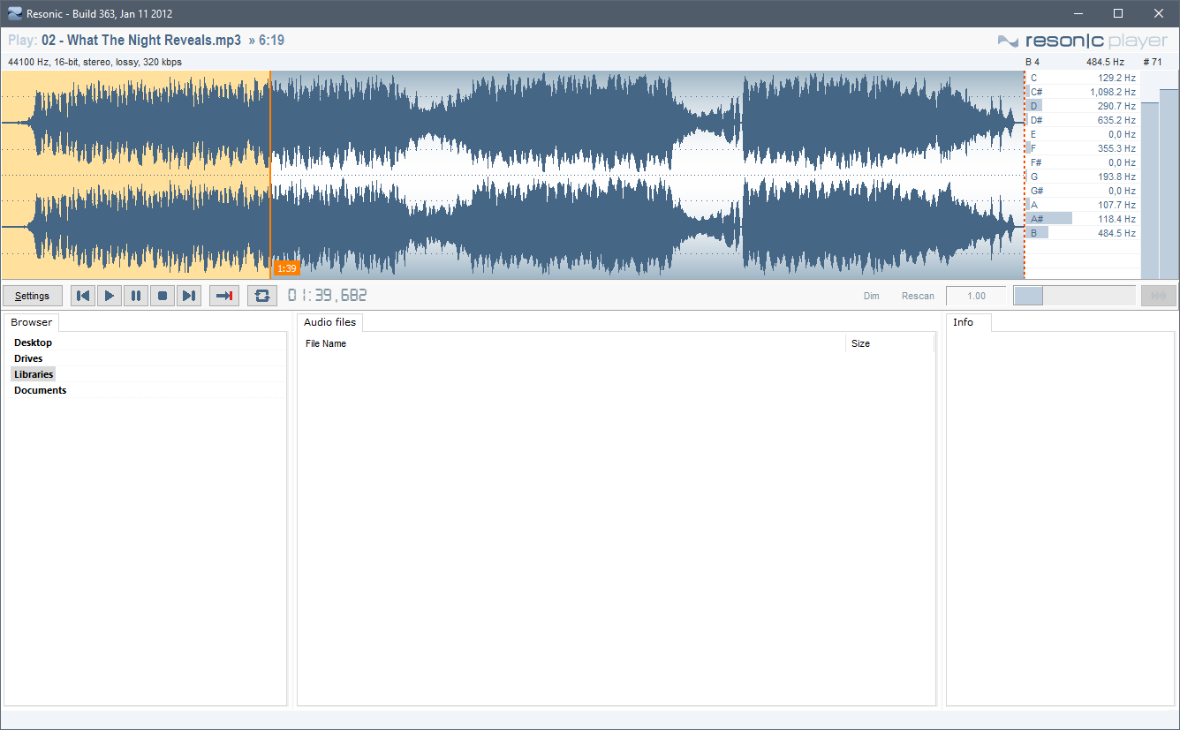Screen dimensions: 1180x730
Task: Open Desktop in the browser tree
Action: coord(33,342)
